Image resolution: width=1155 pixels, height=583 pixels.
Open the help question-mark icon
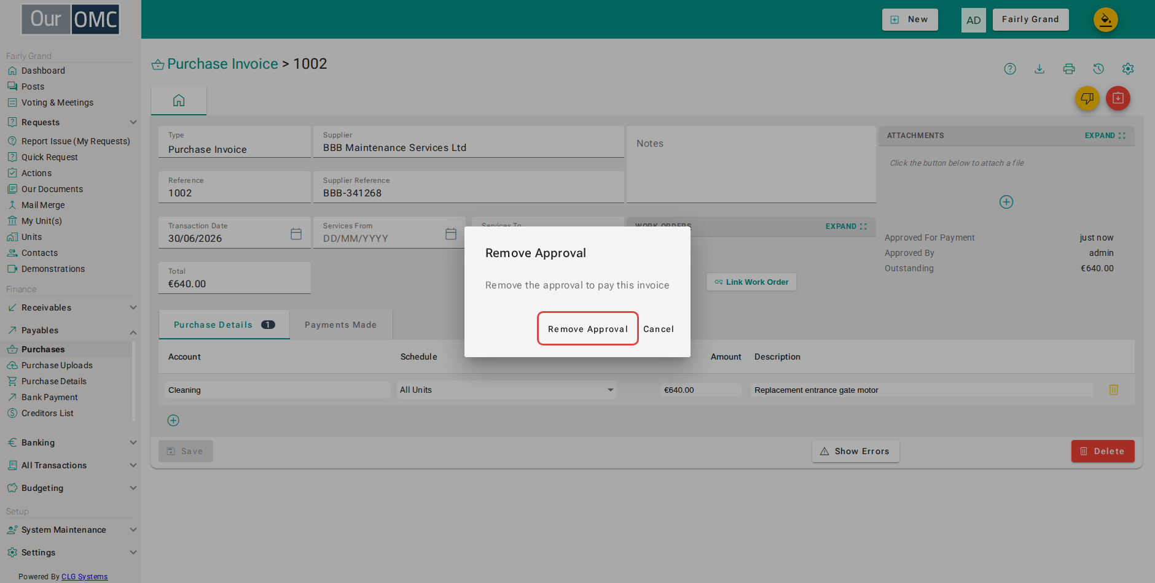point(1010,69)
